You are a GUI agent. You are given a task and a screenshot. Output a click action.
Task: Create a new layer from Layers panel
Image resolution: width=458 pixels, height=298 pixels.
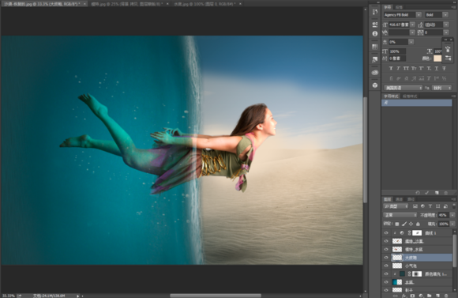click(437, 296)
